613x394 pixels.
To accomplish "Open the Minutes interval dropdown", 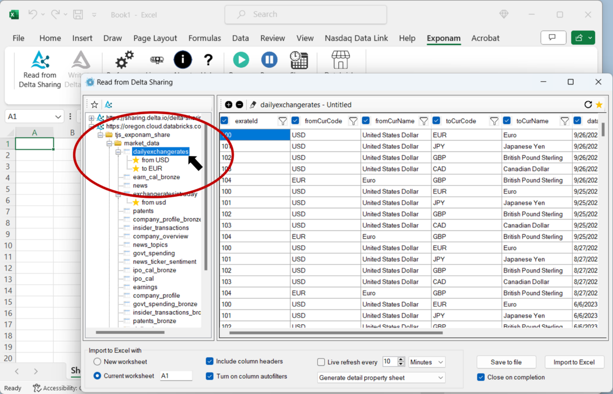I will (x=426, y=362).
